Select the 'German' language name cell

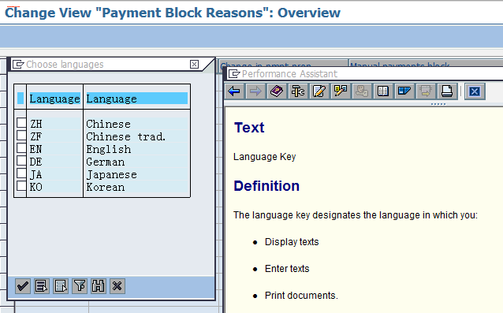136,162
